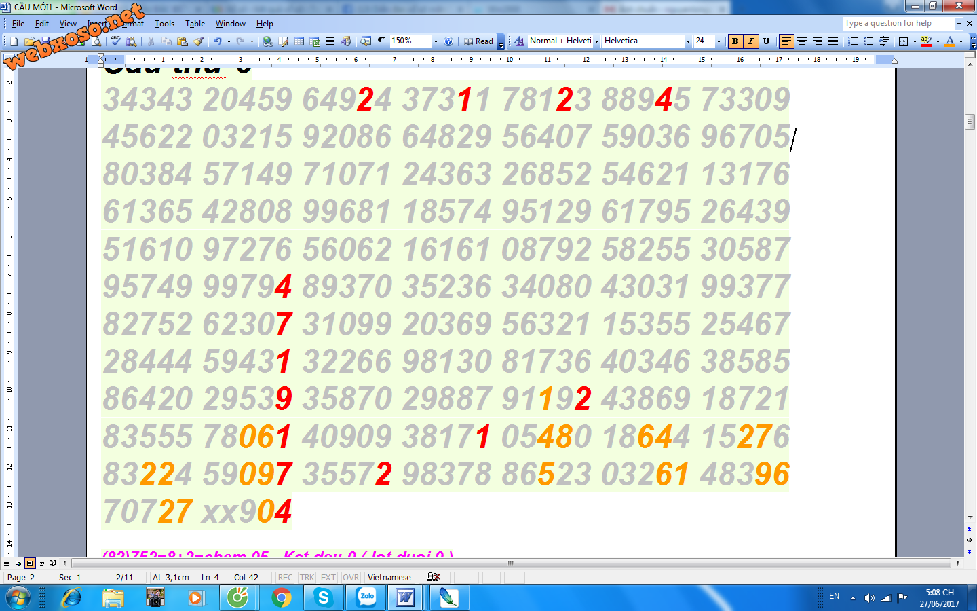The width and height of the screenshot is (977, 611).
Task: Open the Tools menu
Action: click(x=164, y=24)
